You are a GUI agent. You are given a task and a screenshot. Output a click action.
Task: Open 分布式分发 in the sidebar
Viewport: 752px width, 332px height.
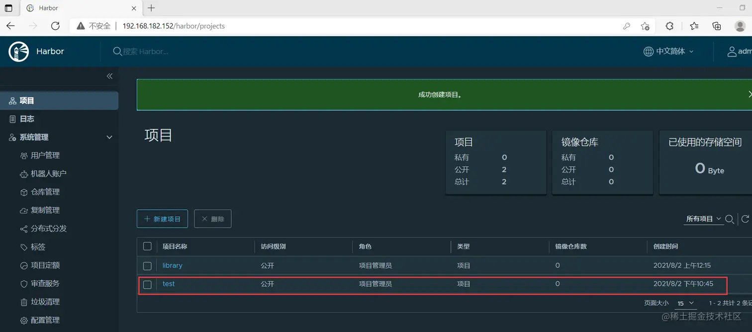(48, 229)
